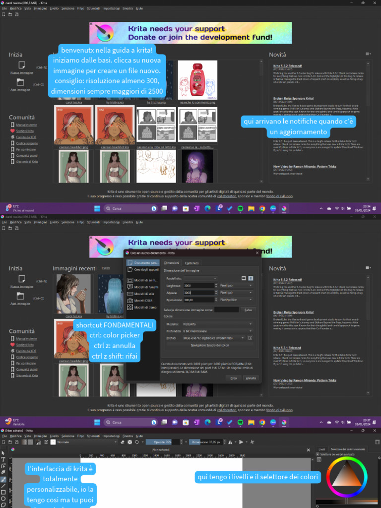Open neanche io commento.png shampoo thumbnail
The width and height of the screenshot is (381, 508).
tap(197, 80)
